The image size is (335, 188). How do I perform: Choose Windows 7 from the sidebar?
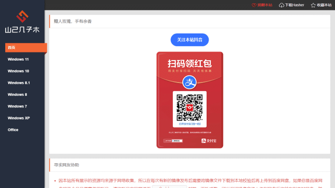tap(17, 106)
